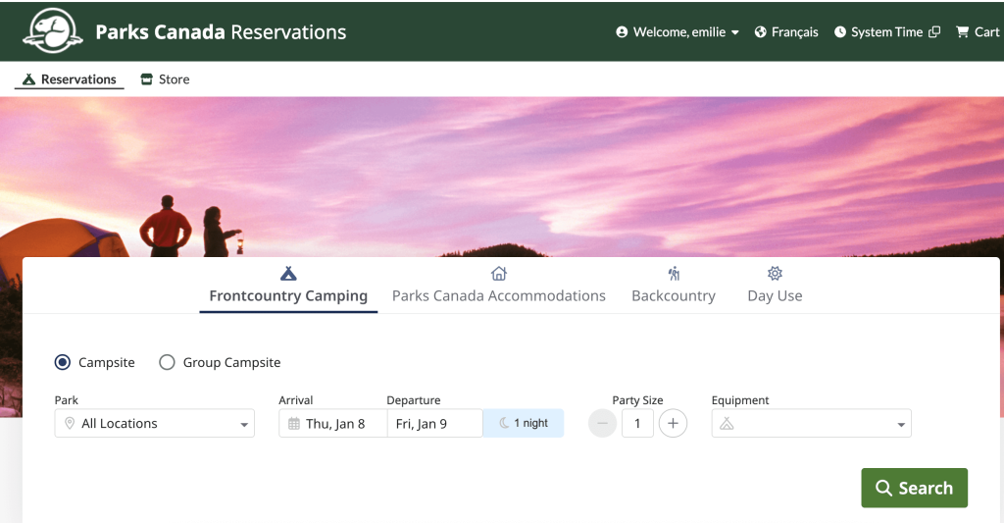Click the globe language icon
Screen dimensions: 1004x523
(x=761, y=32)
